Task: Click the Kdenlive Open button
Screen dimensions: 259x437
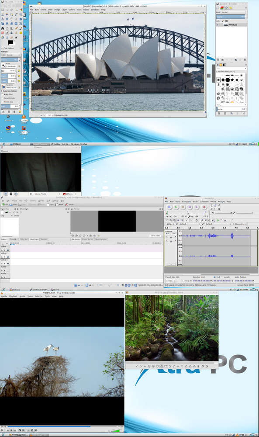Action: pyautogui.click(x=13, y=205)
